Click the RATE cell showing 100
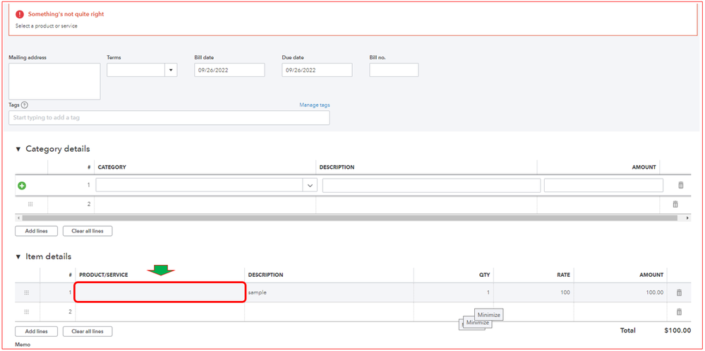This screenshot has height=351, width=705. [534, 292]
